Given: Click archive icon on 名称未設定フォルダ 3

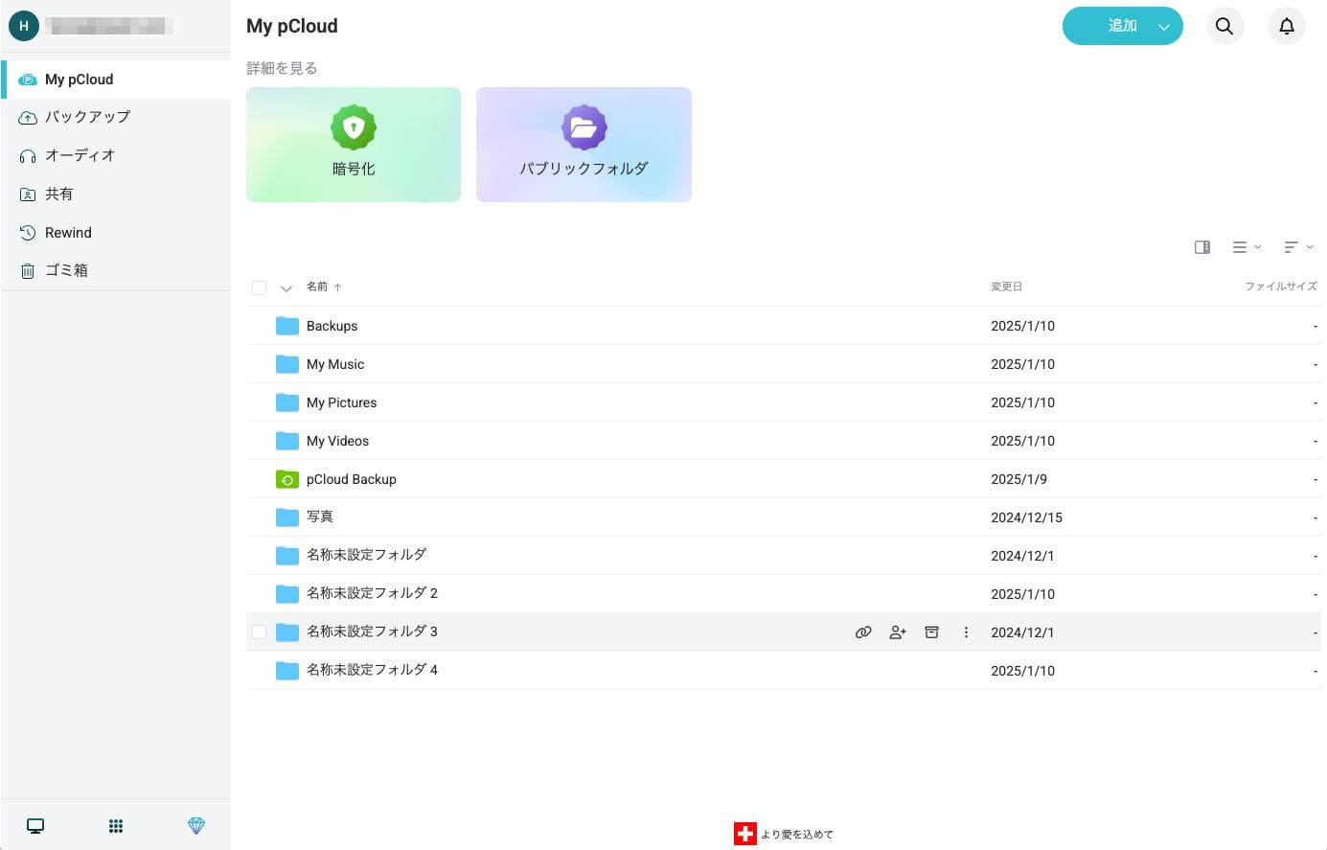Looking at the screenshot, I should coord(931,632).
